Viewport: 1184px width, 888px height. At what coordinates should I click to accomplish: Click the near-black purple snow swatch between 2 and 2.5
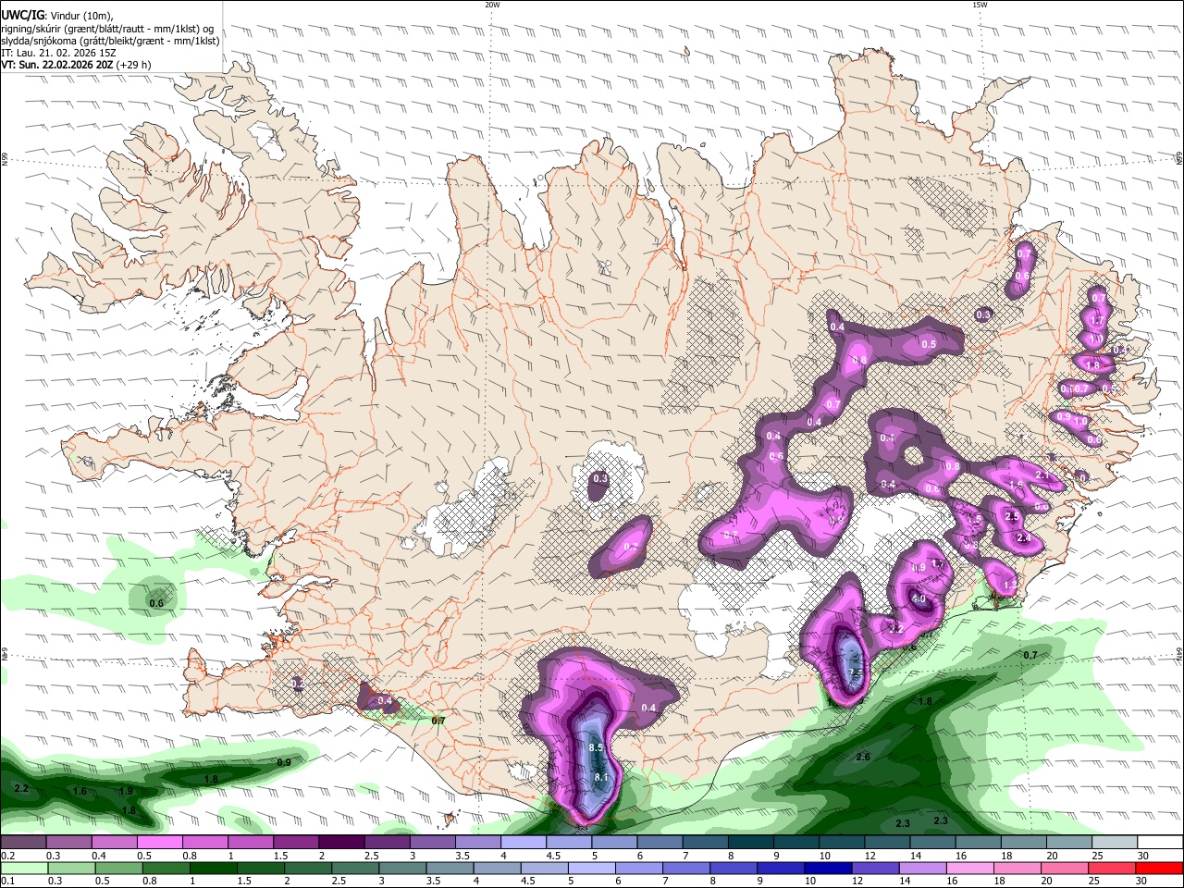tap(341, 842)
